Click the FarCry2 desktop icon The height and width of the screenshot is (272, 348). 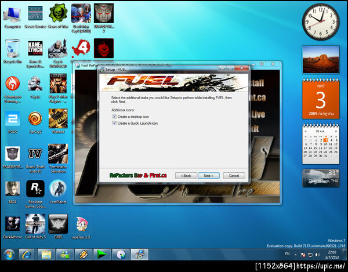[35, 122]
